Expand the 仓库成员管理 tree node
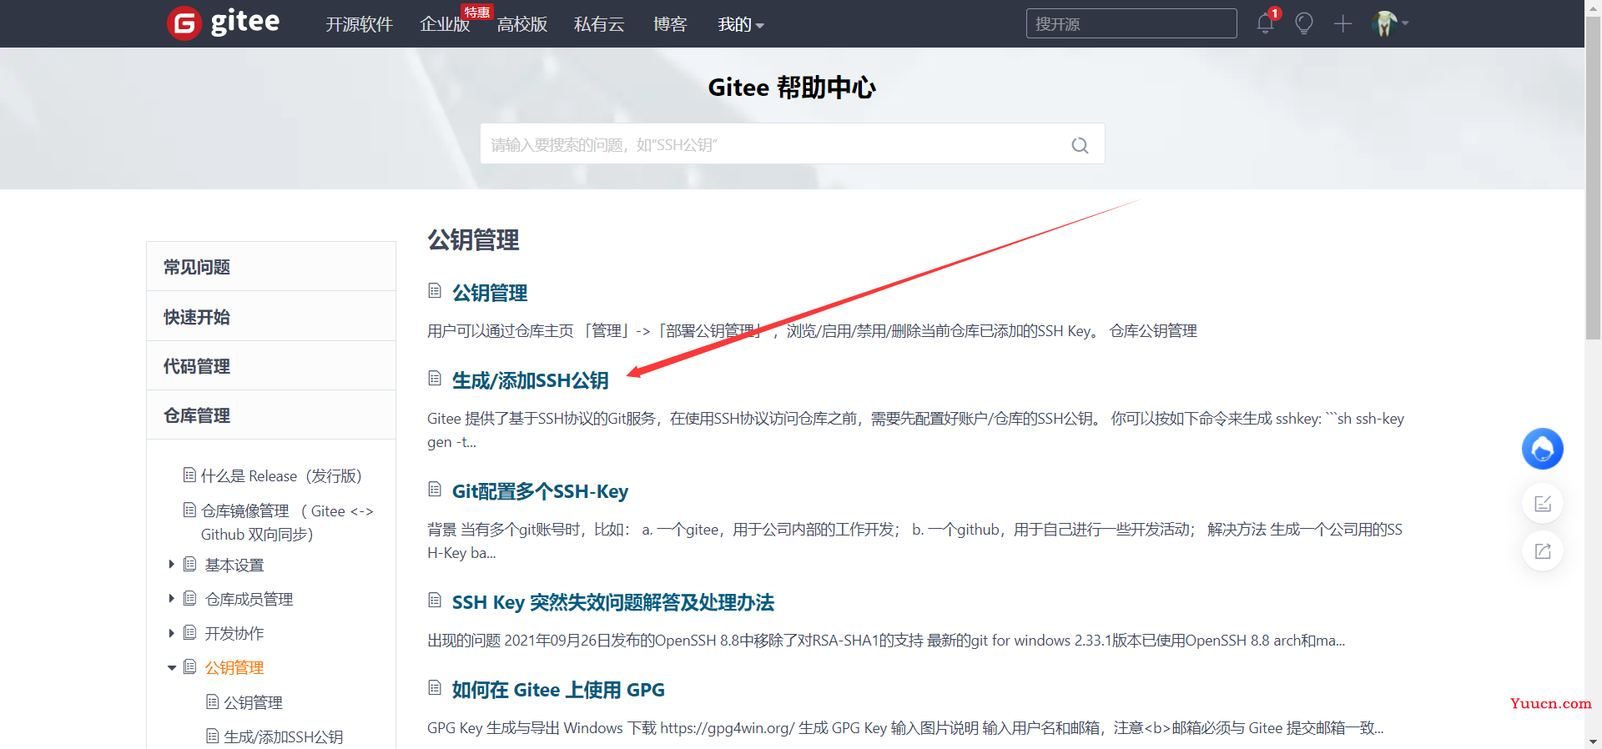Screen dimensions: 1602x749 click(171, 599)
